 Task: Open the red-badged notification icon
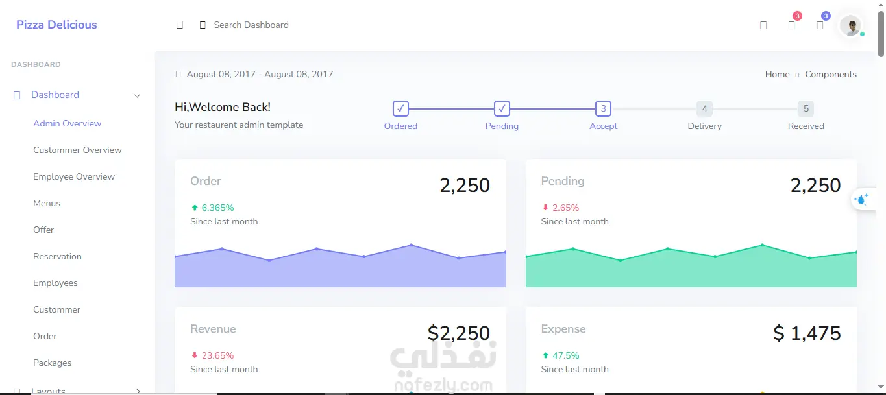792,25
